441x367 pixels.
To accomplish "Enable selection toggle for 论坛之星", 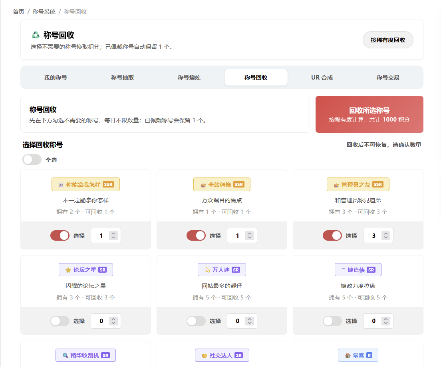I will (x=60, y=321).
